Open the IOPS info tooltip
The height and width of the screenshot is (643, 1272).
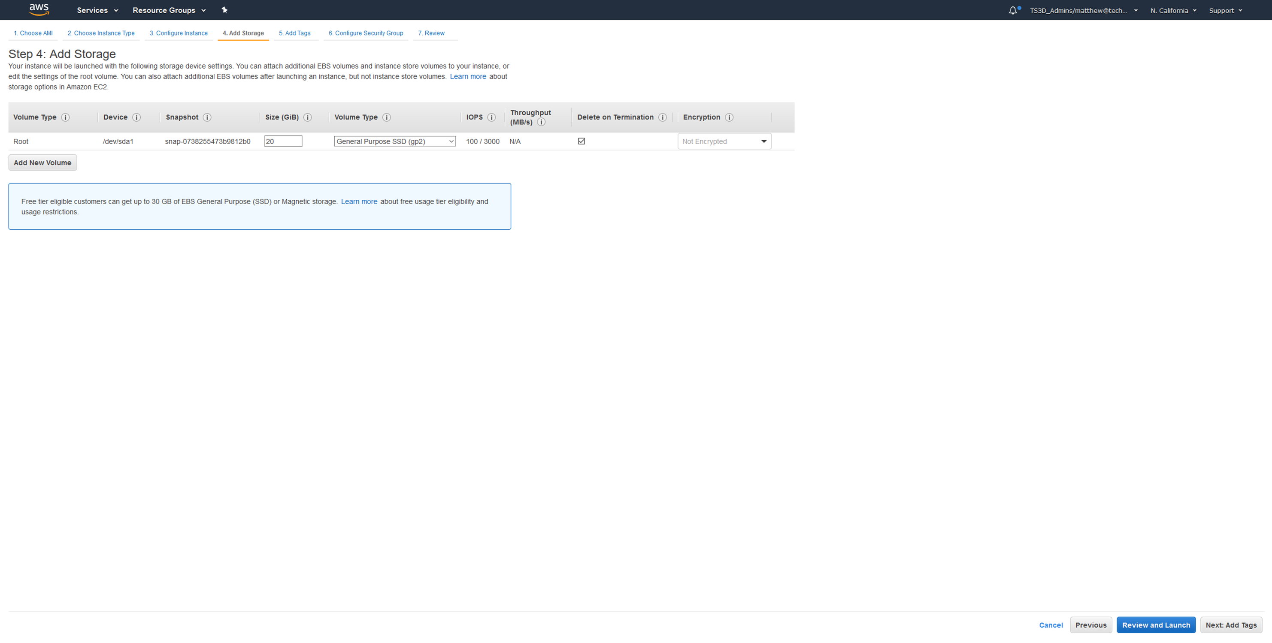[x=491, y=117]
